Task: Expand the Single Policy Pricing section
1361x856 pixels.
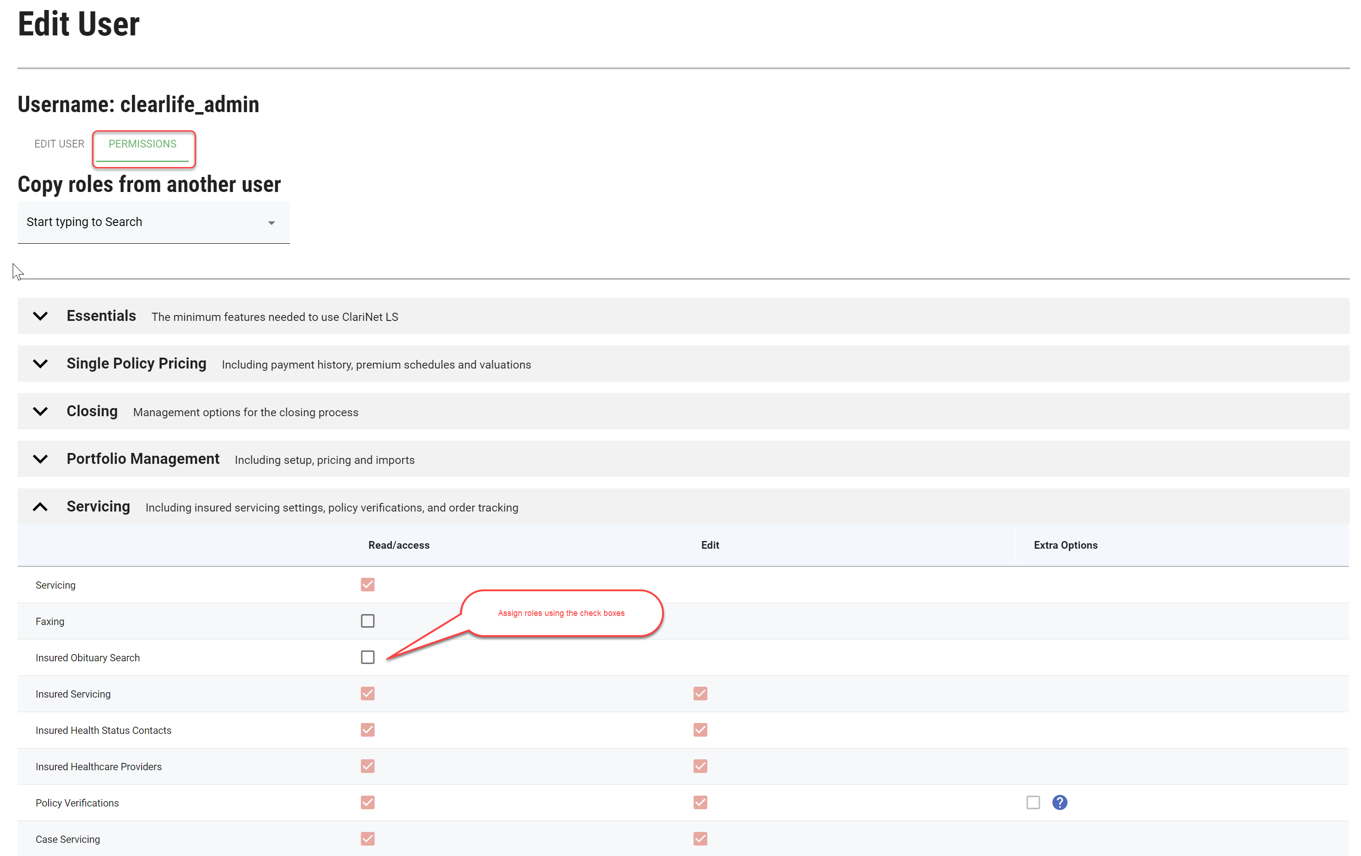Action: click(x=40, y=364)
